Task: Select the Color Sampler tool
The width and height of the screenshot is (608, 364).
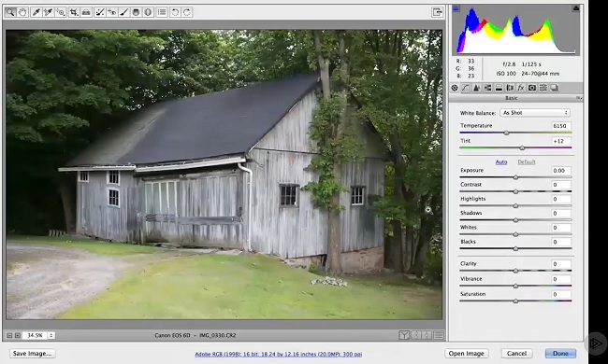Action: [48, 12]
